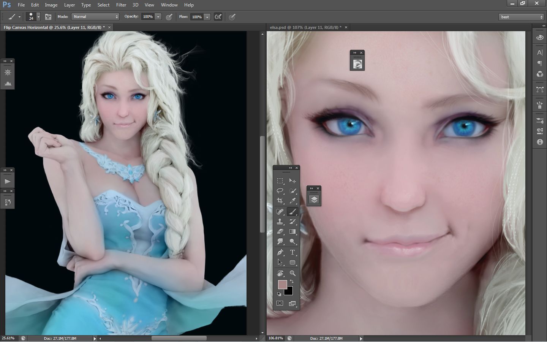Click the foreground color swatch
The height and width of the screenshot is (342, 547).
(x=282, y=285)
